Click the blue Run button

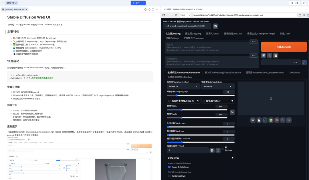point(136,3)
